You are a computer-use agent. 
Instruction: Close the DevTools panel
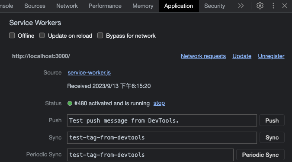(x=285, y=6)
